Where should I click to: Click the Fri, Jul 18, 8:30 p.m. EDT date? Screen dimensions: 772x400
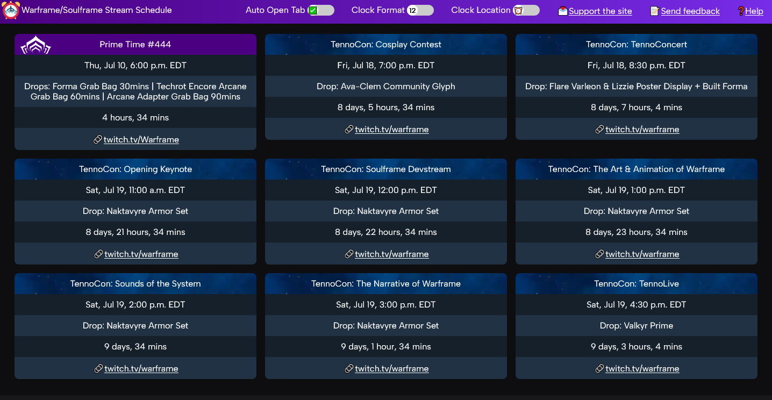(637, 65)
